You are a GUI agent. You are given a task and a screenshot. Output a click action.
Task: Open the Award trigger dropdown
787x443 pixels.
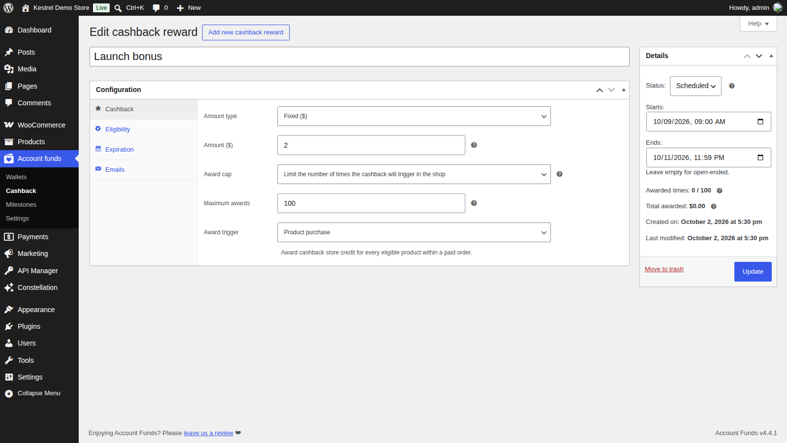click(x=414, y=232)
